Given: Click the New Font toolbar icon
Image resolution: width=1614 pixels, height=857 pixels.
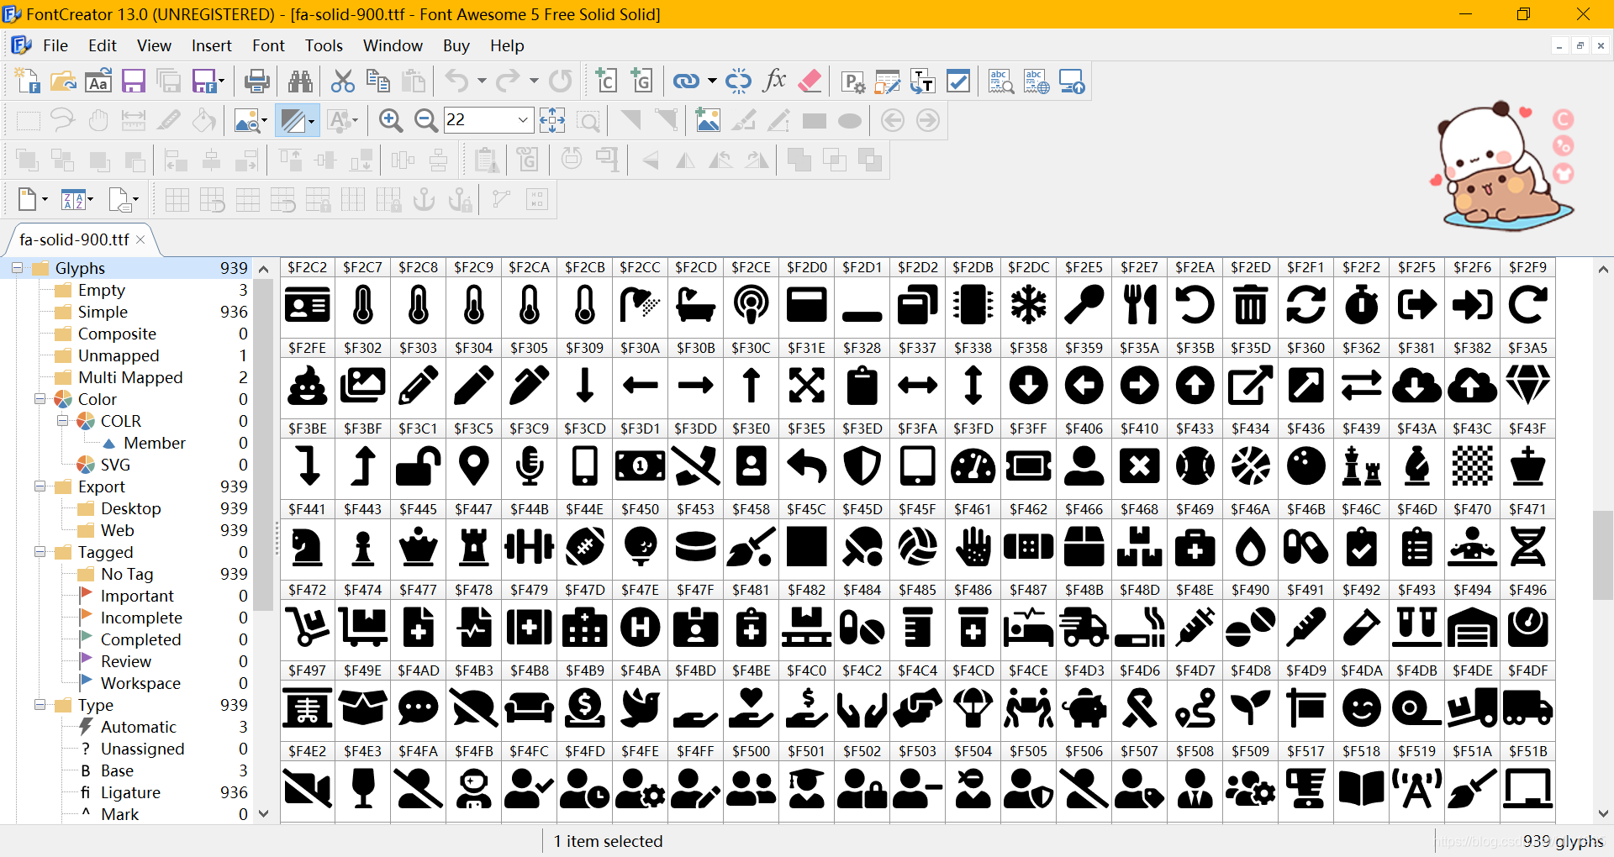Looking at the screenshot, I should (x=28, y=81).
